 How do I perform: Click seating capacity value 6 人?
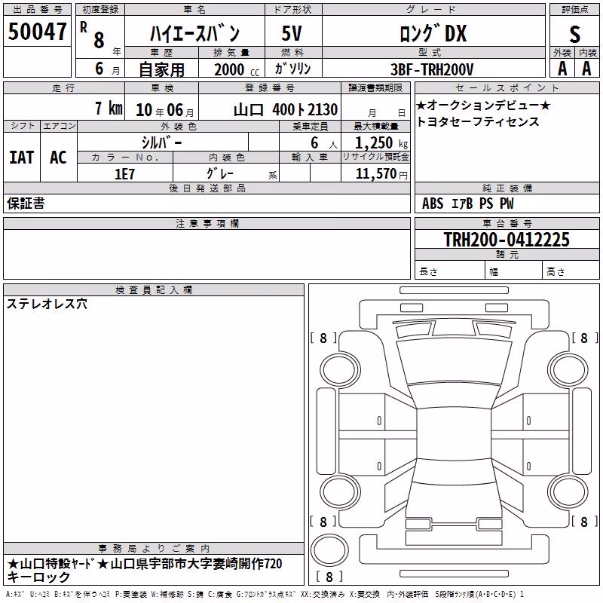pos(324,143)
